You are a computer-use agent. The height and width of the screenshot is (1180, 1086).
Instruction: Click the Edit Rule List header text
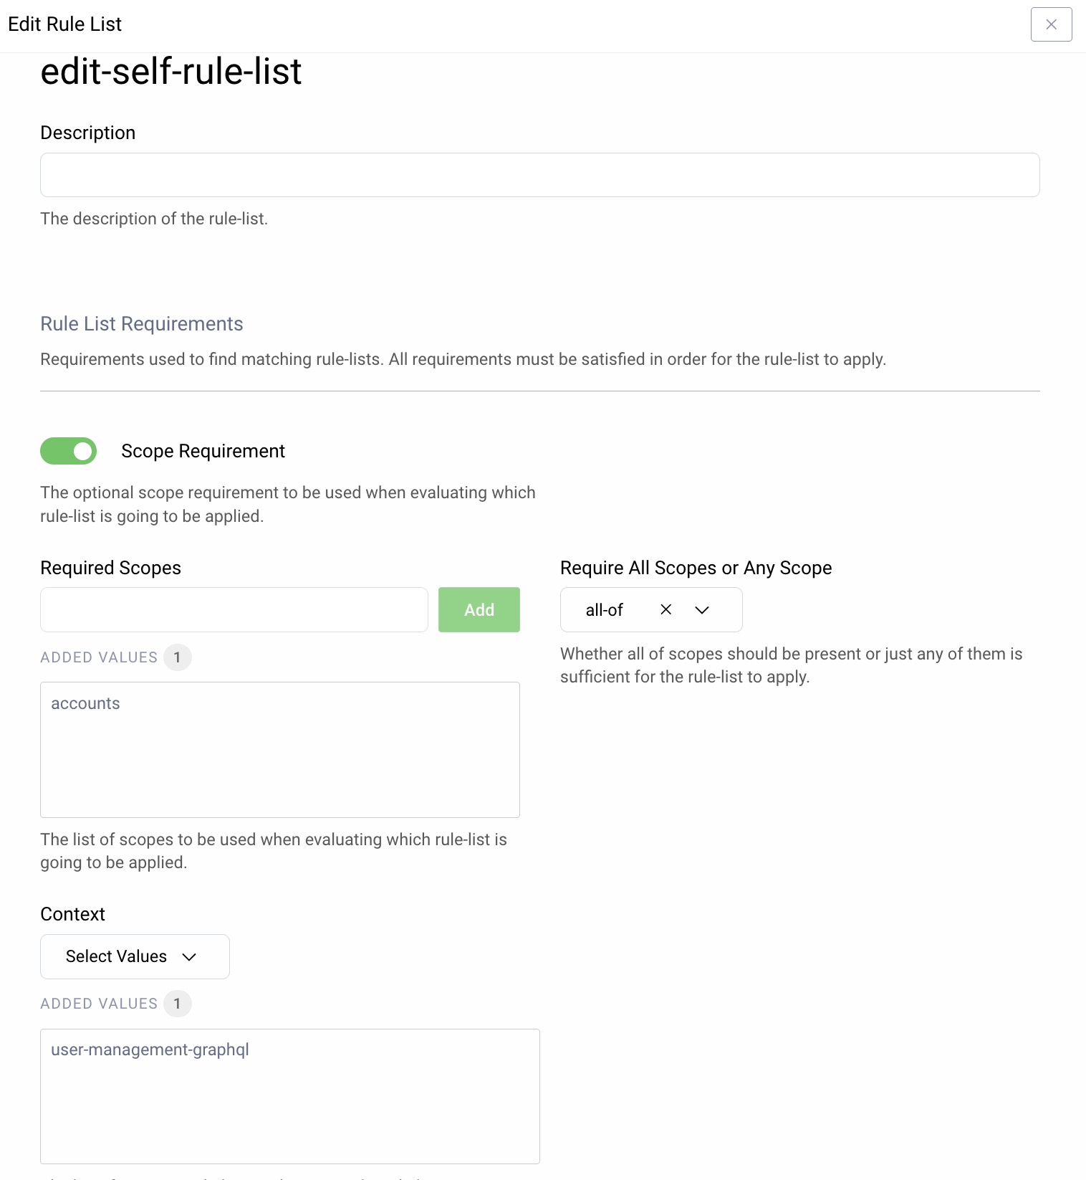tap(64, 24)
